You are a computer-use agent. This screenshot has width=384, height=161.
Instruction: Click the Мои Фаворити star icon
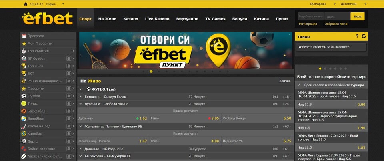click(x=24, y=43)
